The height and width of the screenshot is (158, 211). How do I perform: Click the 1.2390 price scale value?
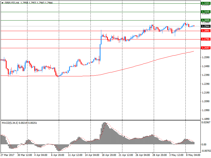[206, 75]
